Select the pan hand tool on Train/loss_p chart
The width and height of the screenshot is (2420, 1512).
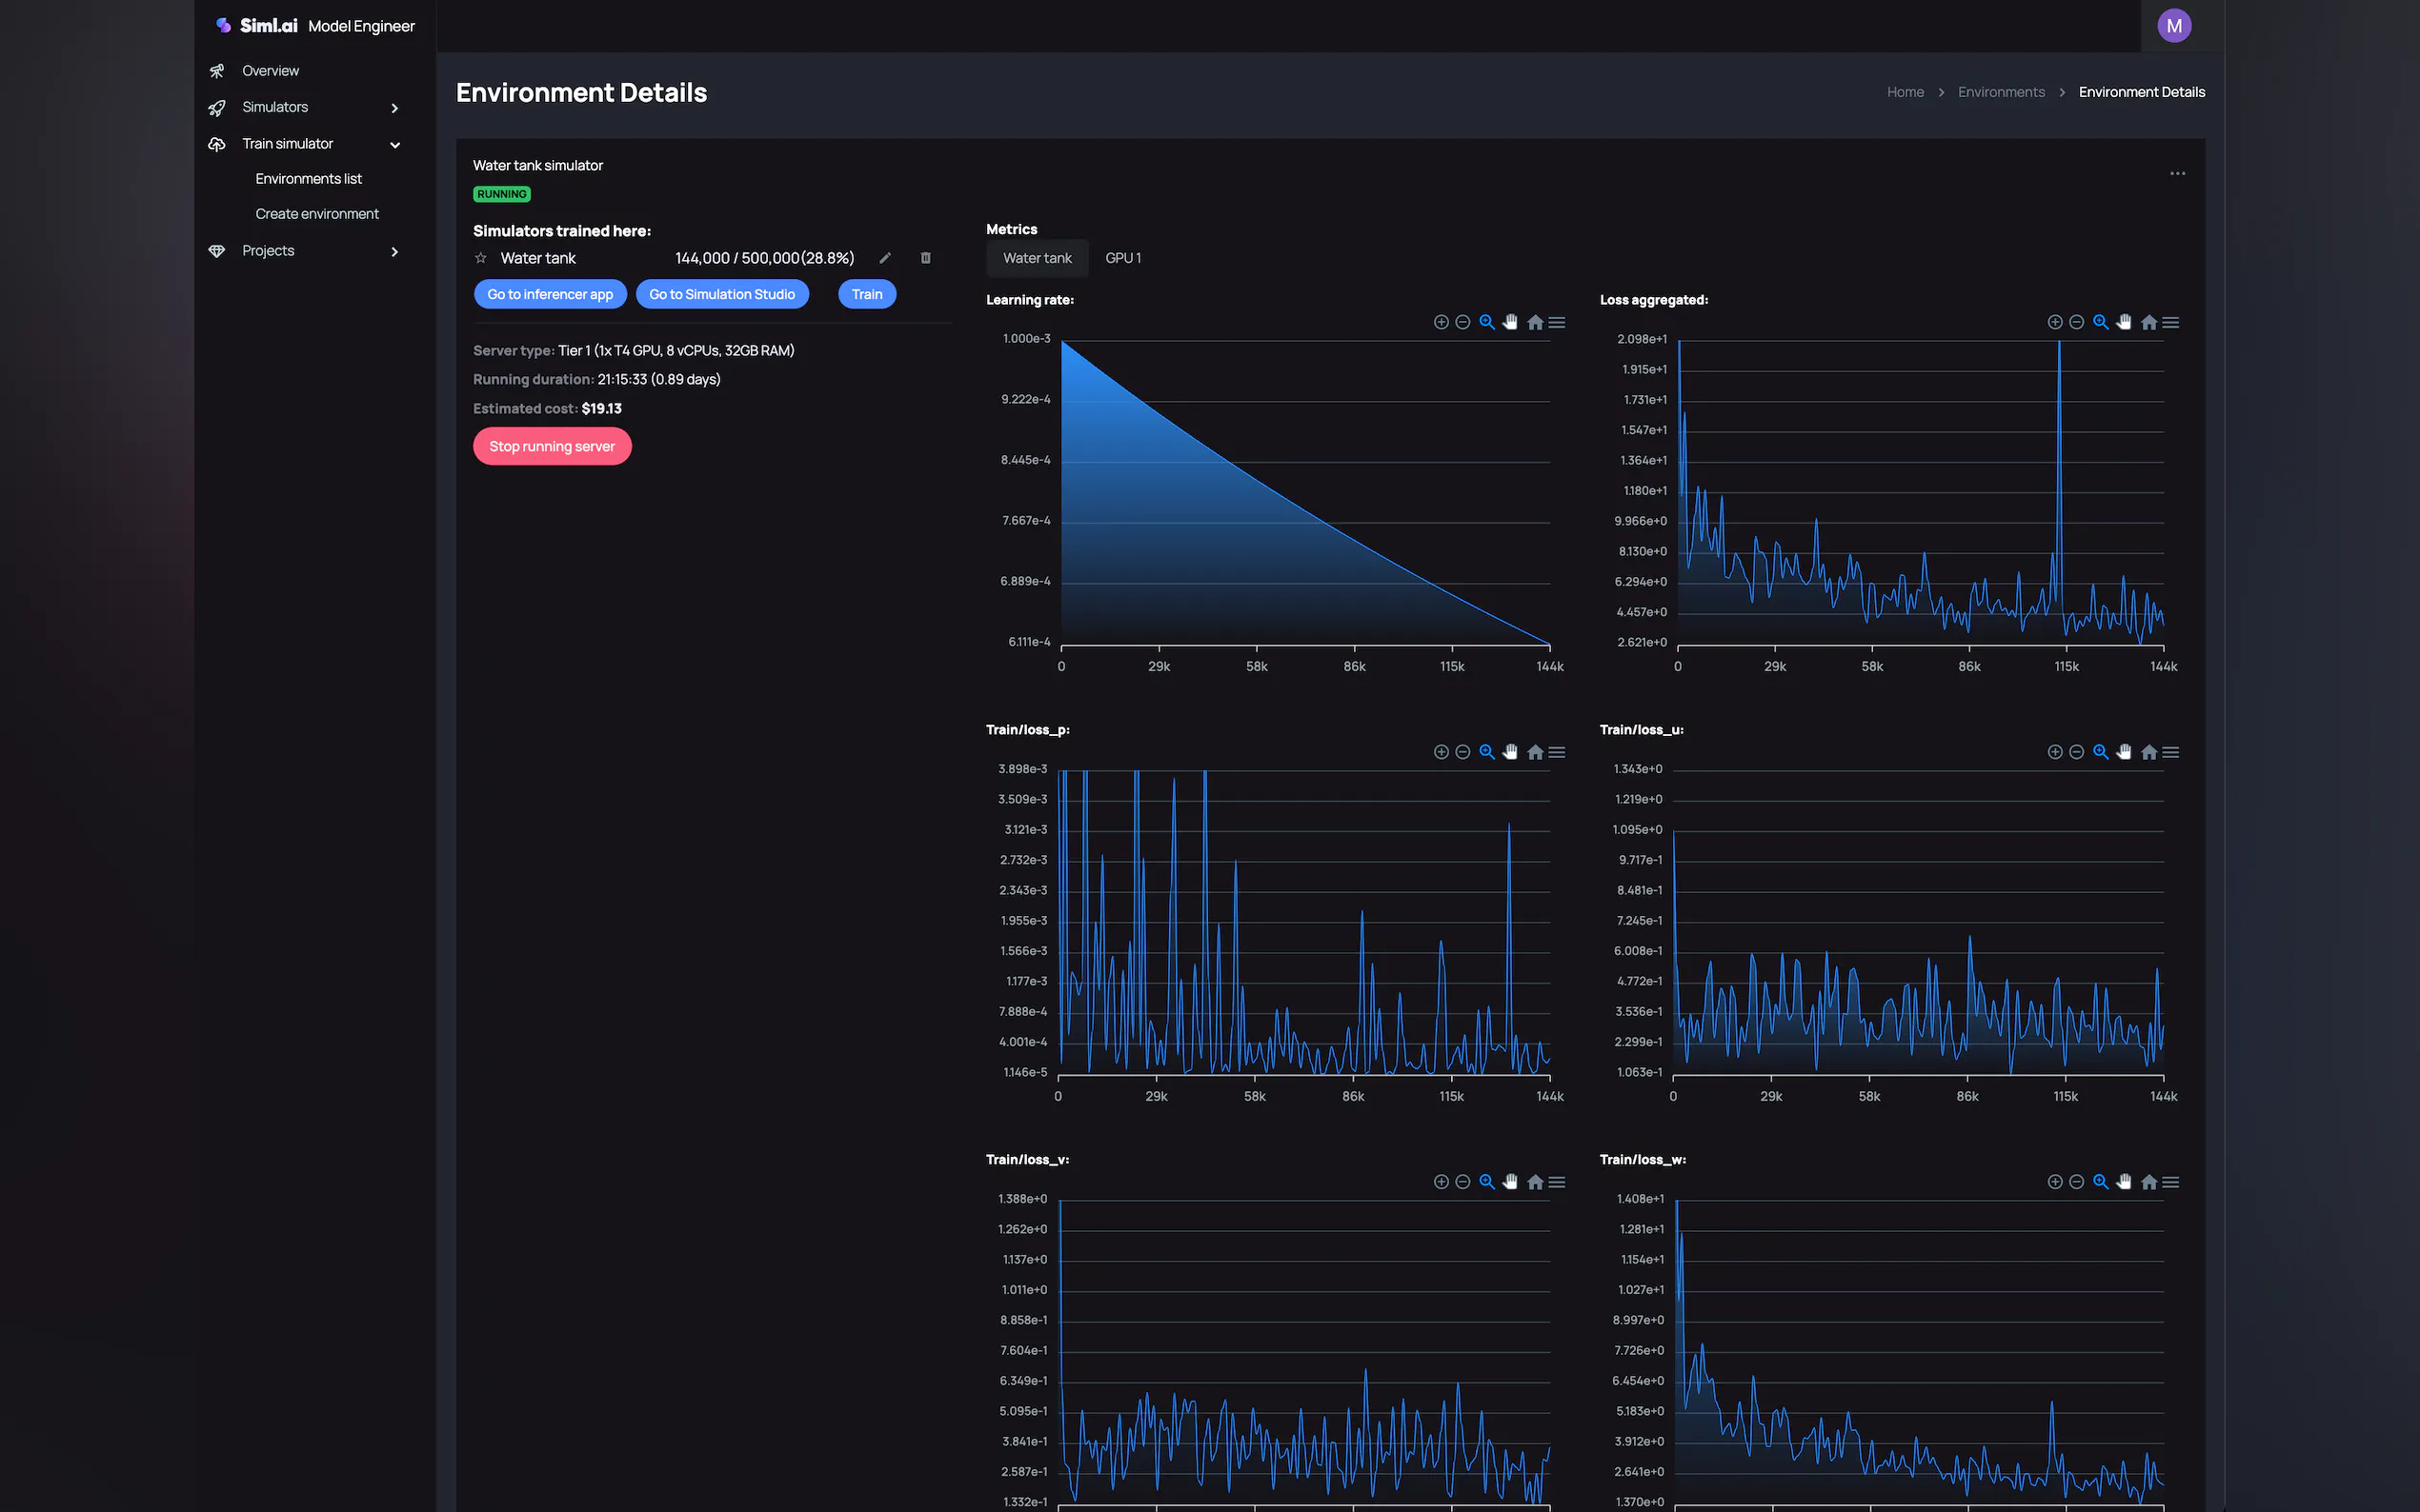[x=1509, y=752]
